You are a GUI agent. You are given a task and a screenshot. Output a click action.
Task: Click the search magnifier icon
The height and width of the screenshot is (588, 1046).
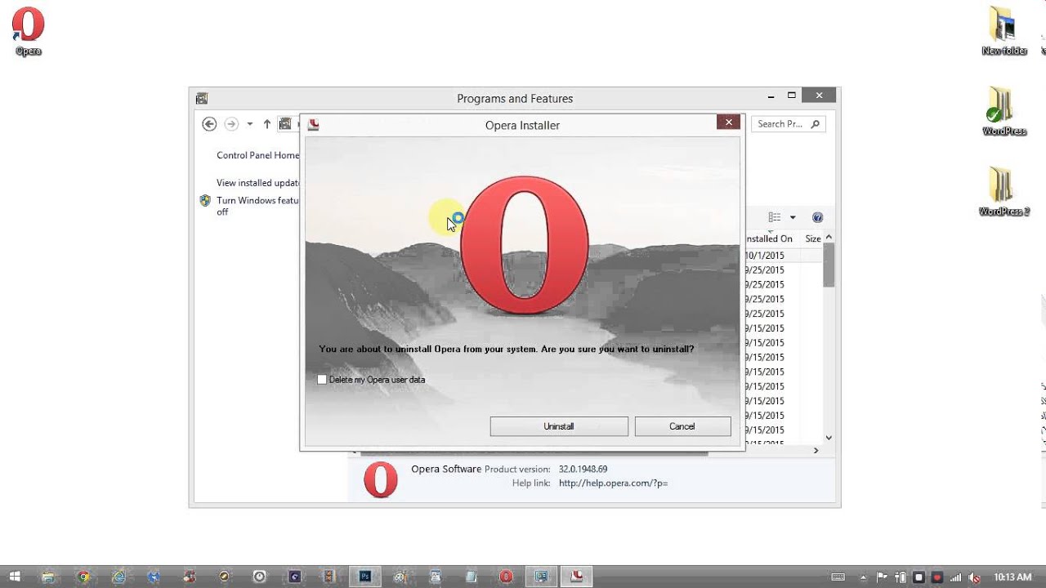tap(816, 124)
